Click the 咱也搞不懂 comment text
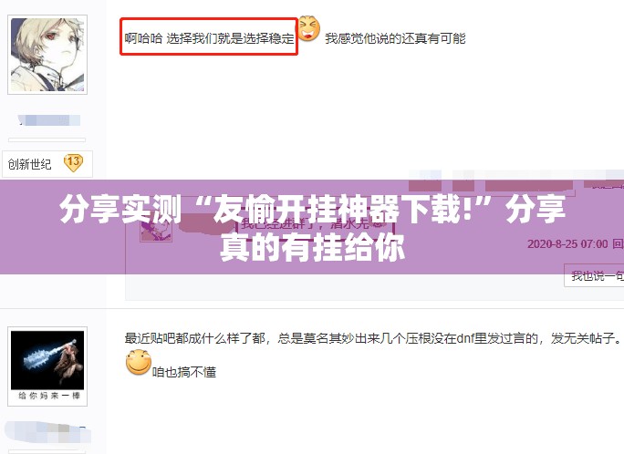This screenshot has height=454, width=624. tap(184, 372)
